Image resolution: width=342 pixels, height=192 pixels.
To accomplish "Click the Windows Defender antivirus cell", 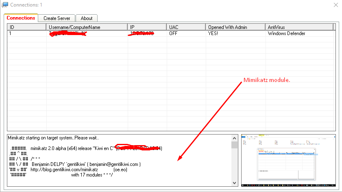I will [286, 33].
